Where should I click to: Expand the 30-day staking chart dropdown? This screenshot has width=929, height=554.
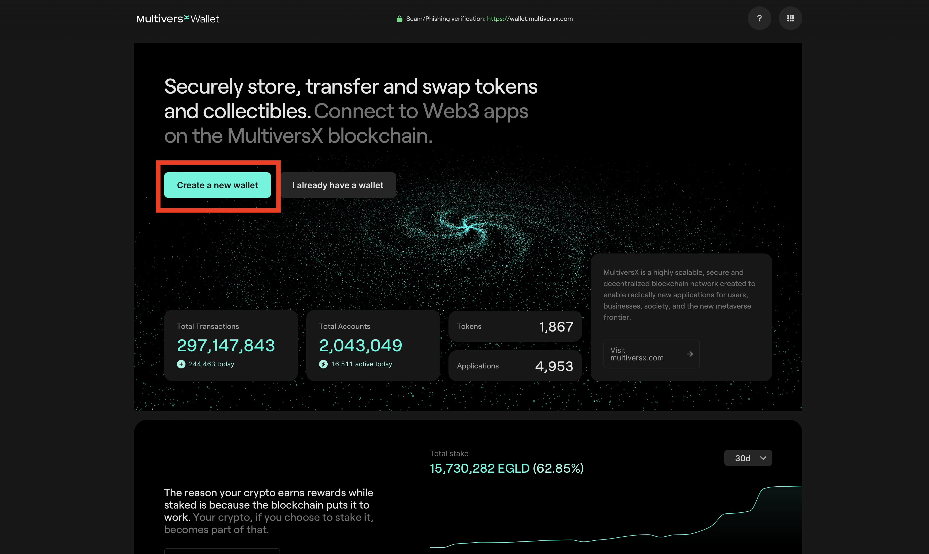[x=748, y=458]
